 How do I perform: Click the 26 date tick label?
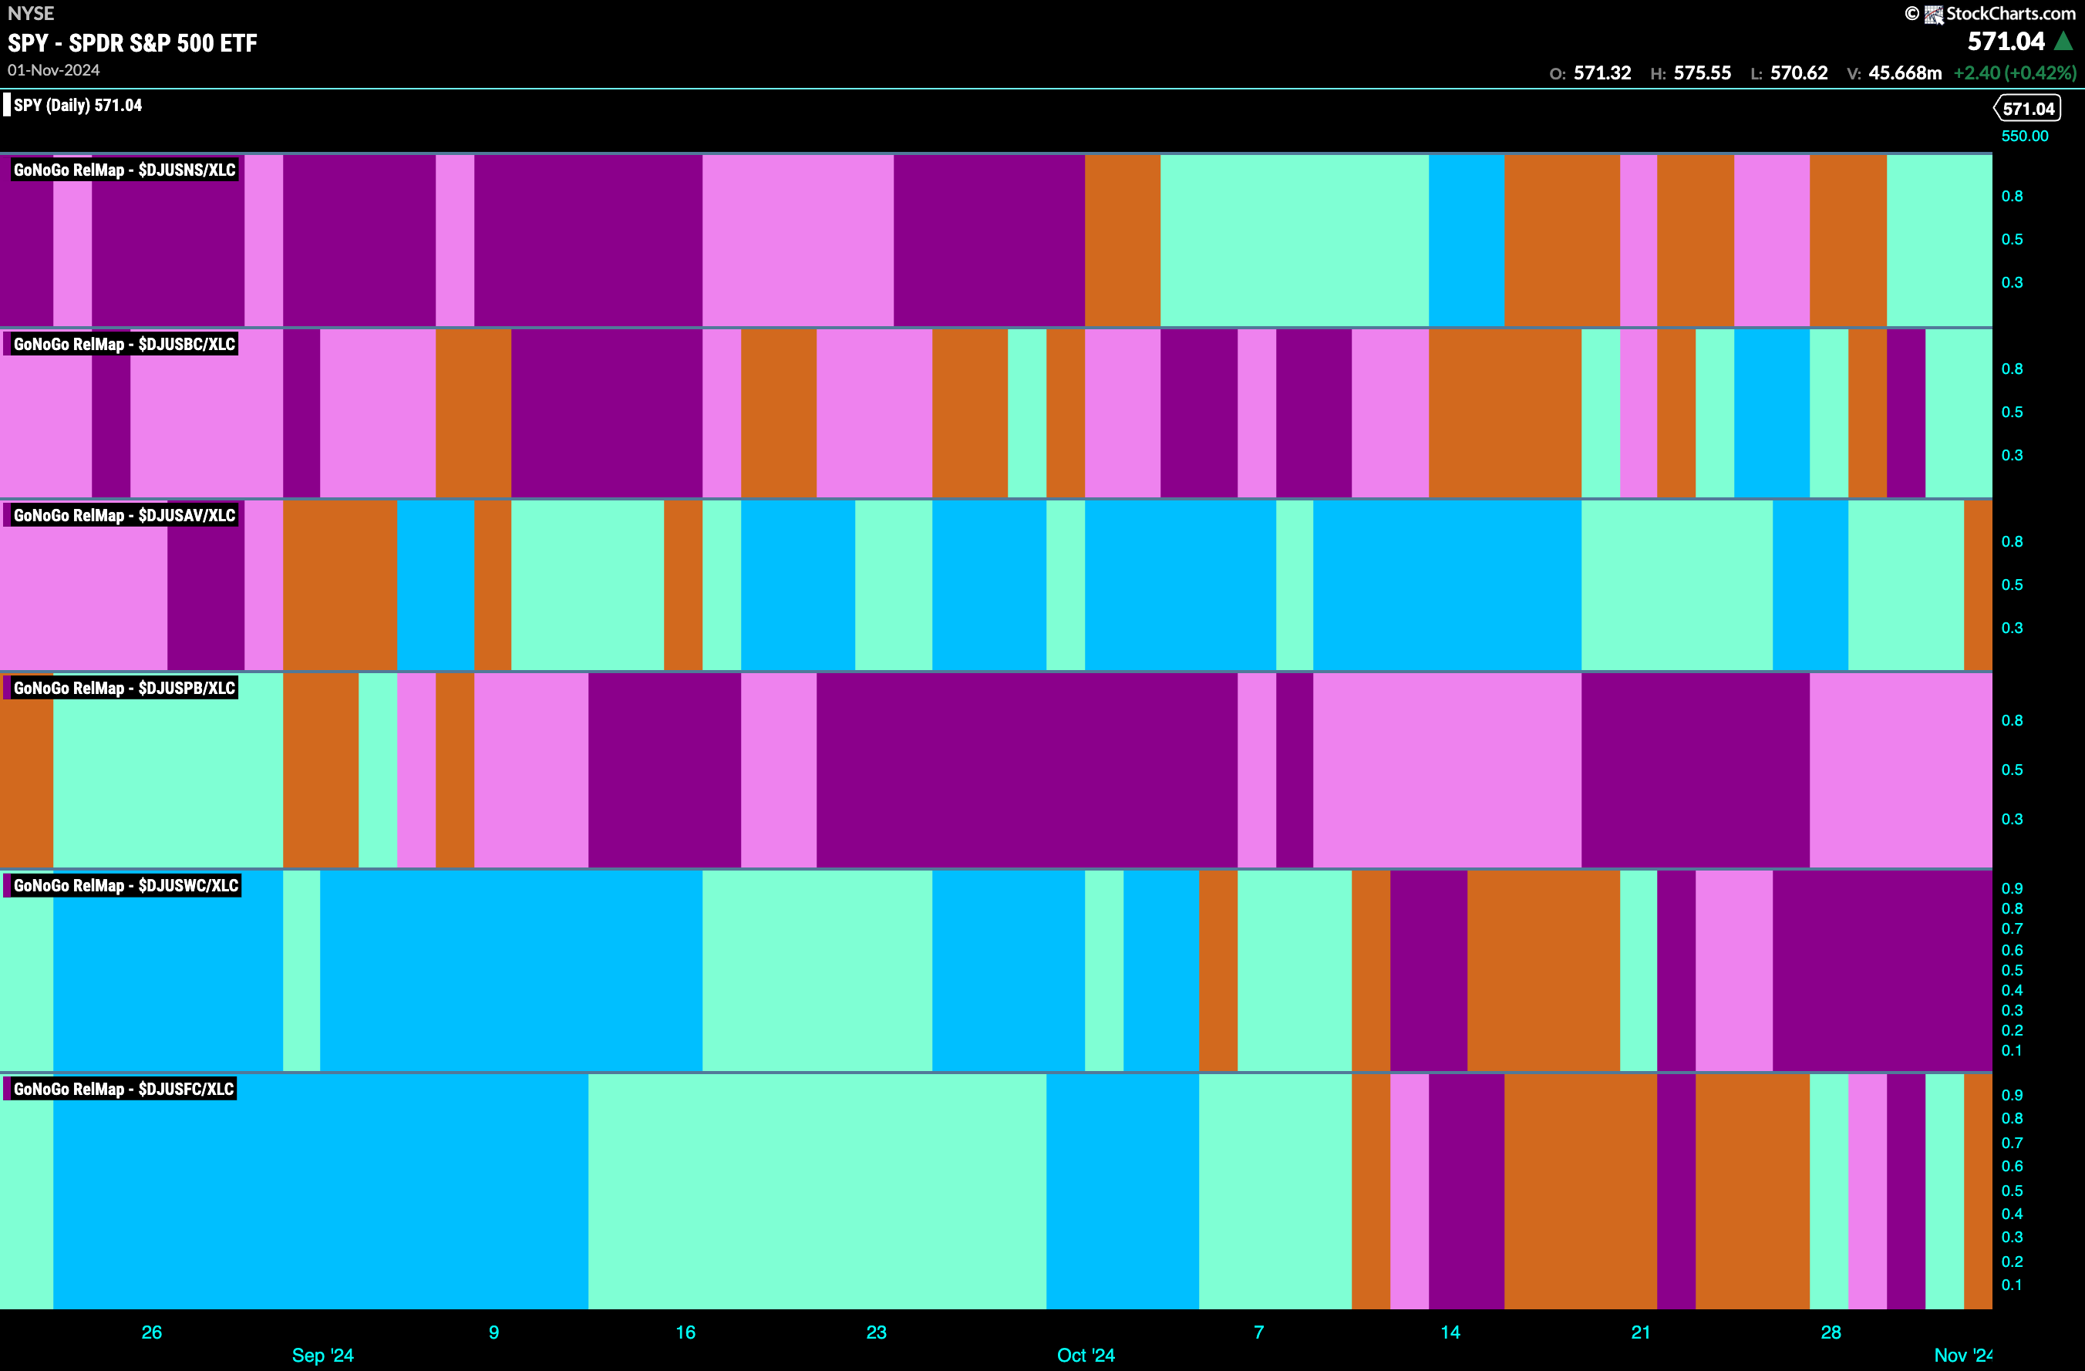152,1332
